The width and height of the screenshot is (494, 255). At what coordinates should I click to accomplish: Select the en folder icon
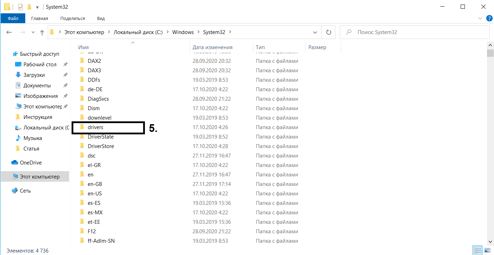point(82,174)
